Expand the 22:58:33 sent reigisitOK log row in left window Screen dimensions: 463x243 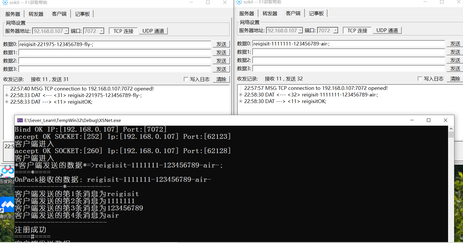7,102
